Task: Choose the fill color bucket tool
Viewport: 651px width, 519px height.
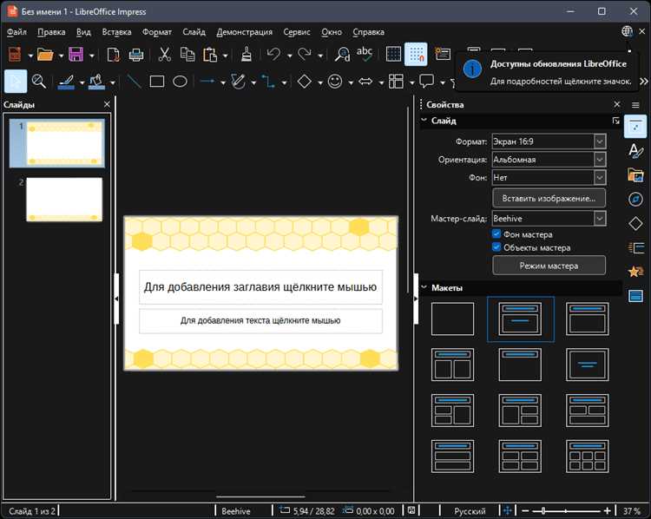Action: pyautogui.click(x=97, y=82)
